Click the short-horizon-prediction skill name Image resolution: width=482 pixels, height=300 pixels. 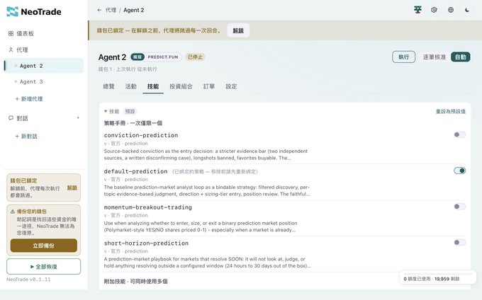point(146,243)
